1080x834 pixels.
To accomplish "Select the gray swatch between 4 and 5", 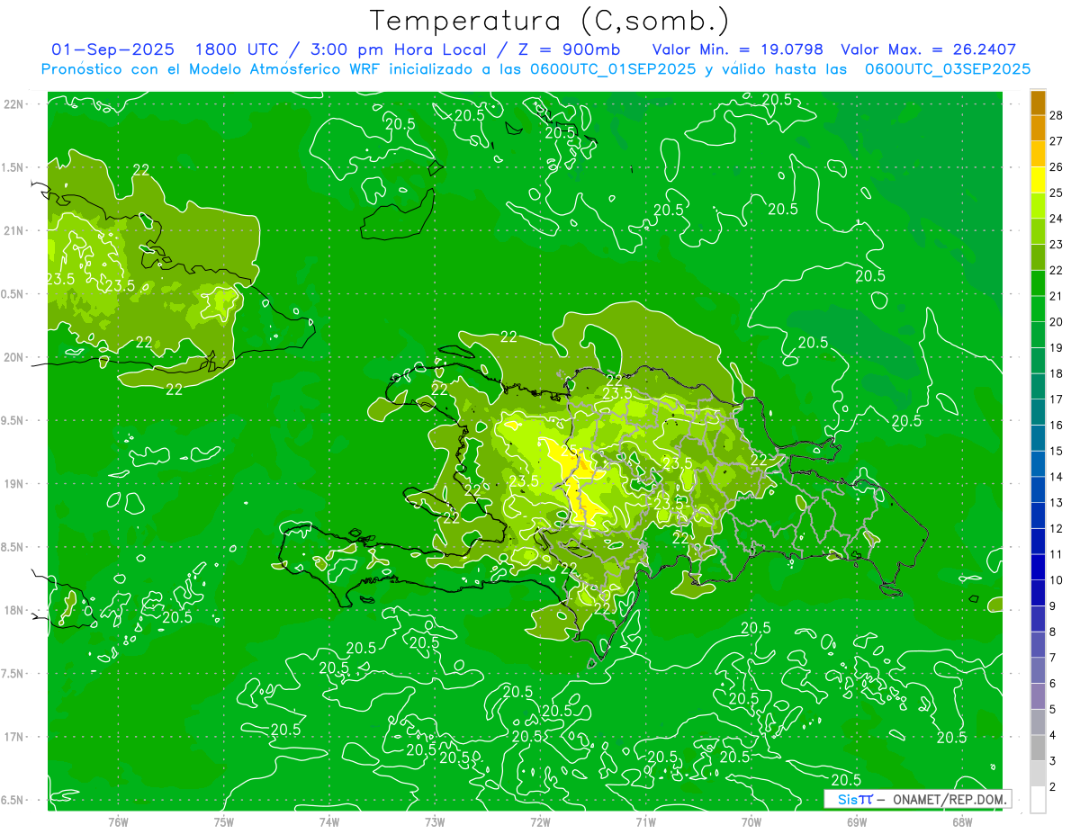I will [1038, 722].
